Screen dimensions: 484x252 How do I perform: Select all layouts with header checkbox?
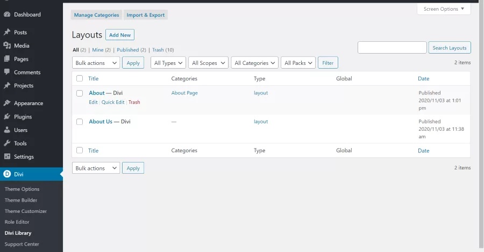pyautogui.click(x=80, y=78)
